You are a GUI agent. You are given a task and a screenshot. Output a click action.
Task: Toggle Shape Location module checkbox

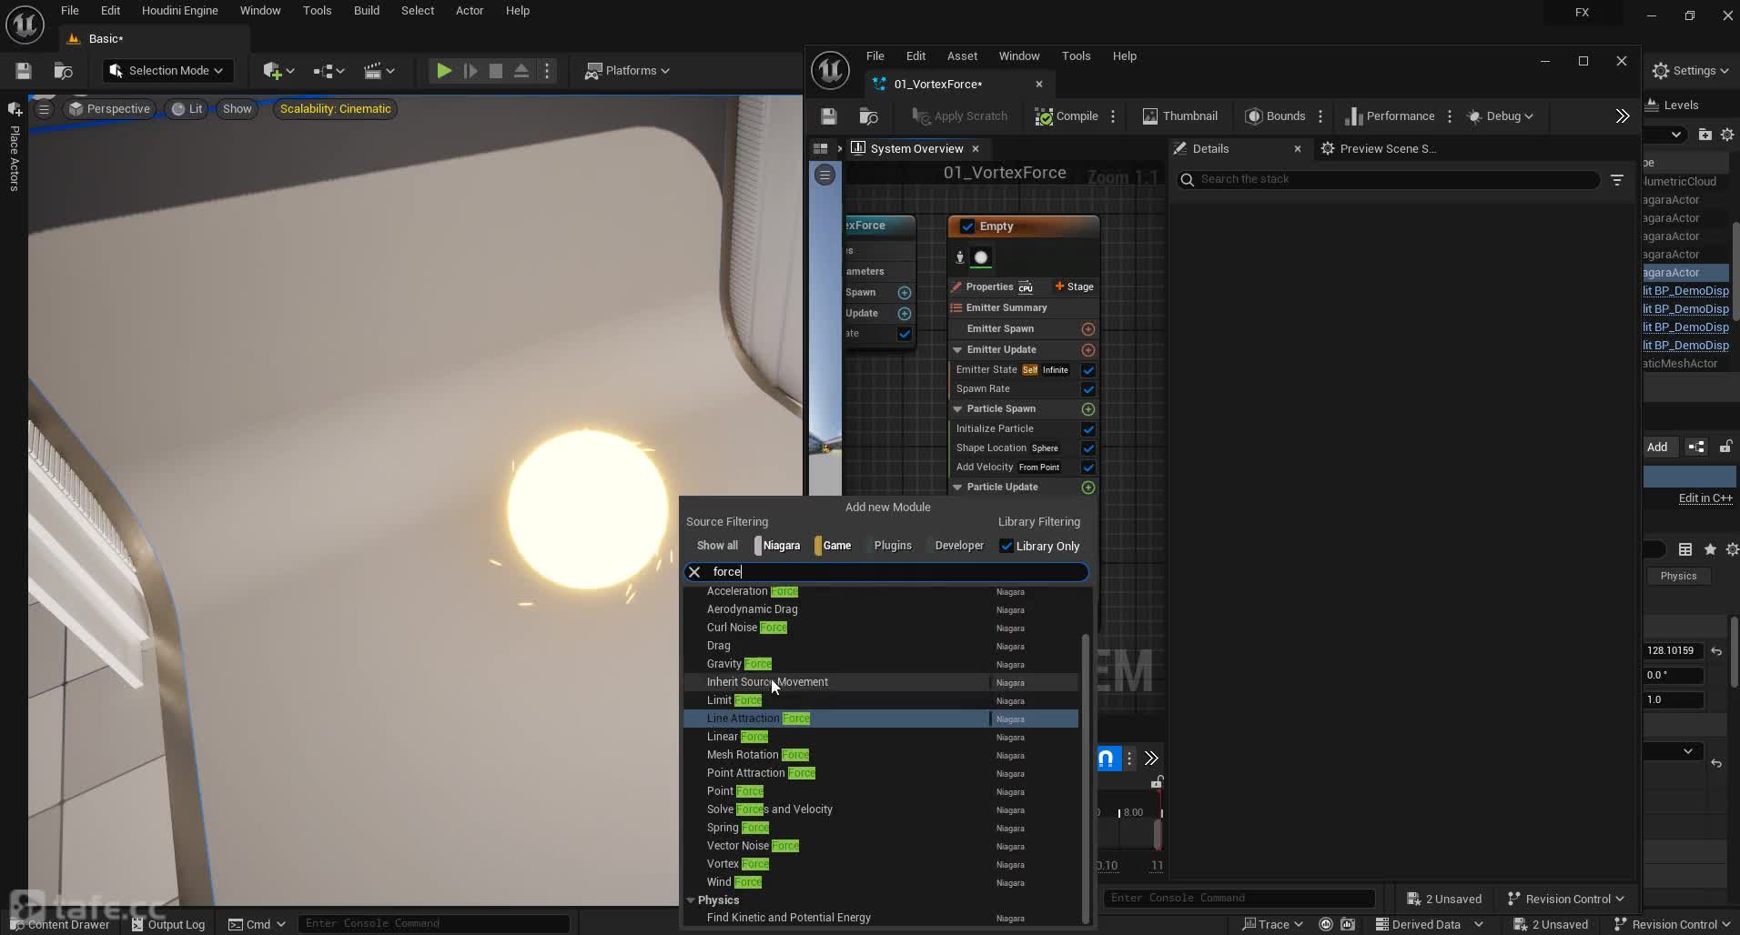pos(1087,448)
